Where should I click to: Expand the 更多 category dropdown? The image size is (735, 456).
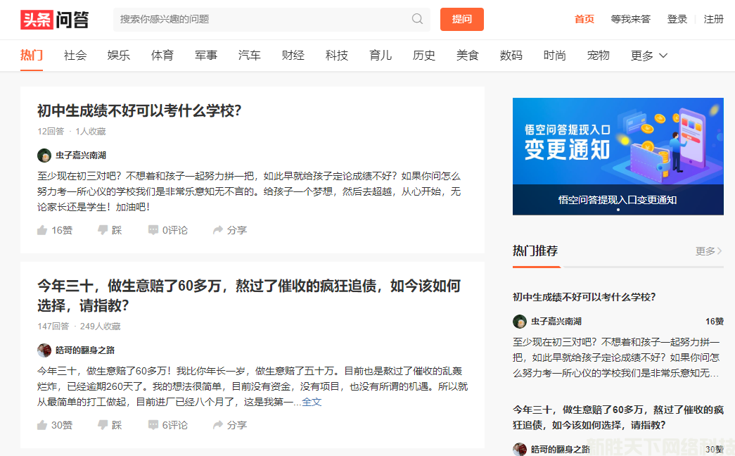648,56
